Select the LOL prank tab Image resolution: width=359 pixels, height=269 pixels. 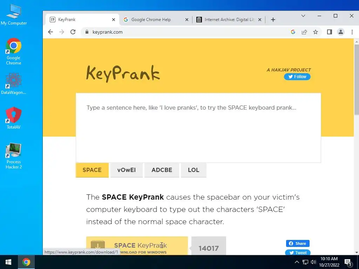pos(194,170)
